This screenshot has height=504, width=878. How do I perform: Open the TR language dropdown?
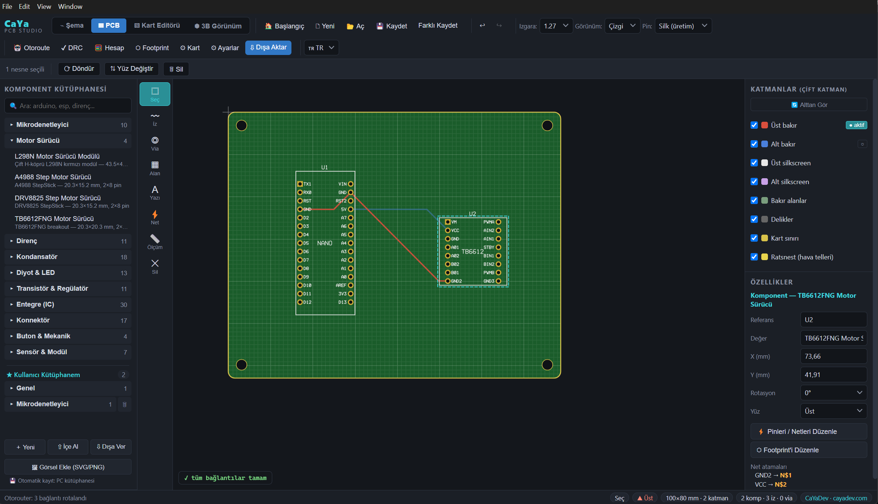321,48
